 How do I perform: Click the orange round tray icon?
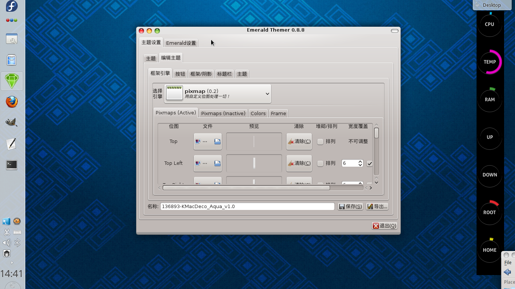tap(17, 221)
